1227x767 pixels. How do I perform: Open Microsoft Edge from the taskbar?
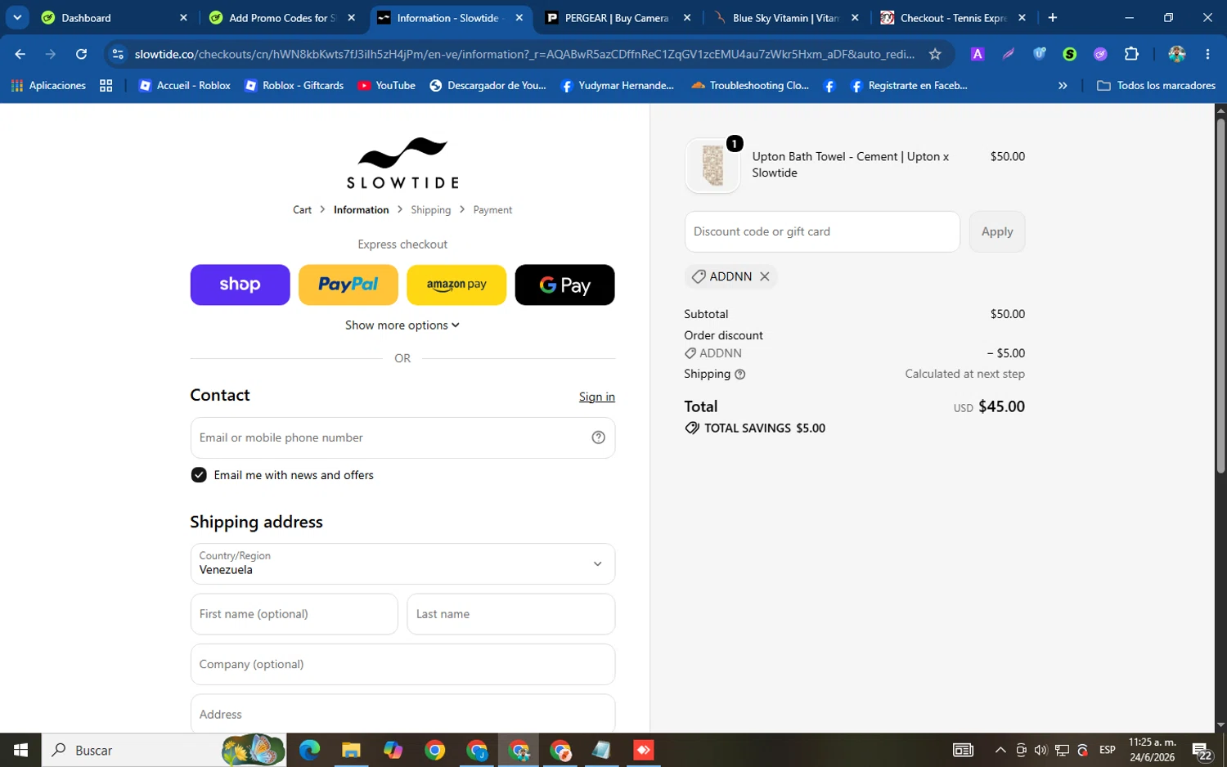[309, 750]
